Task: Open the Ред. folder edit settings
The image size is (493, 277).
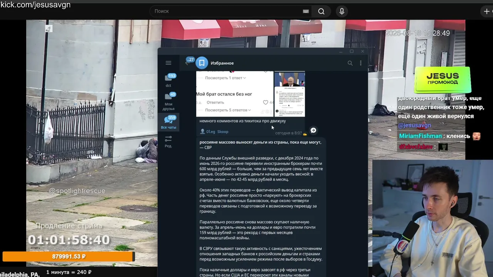Action: pos(168,141)
